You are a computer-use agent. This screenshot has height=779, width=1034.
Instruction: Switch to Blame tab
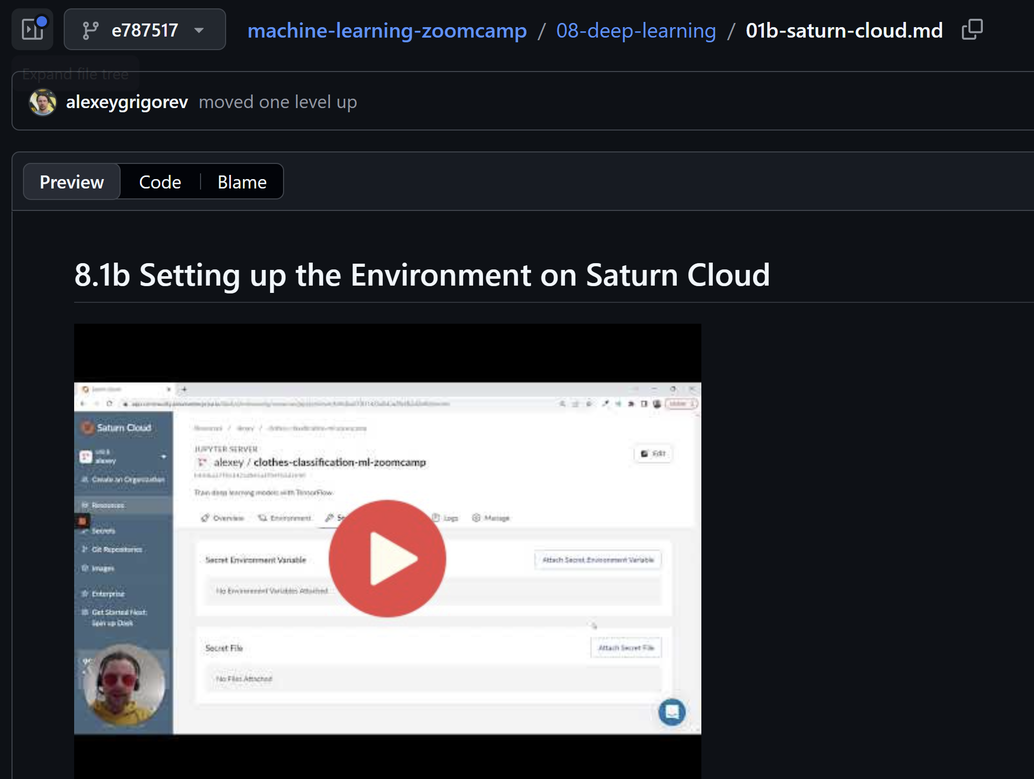point(242,182)
